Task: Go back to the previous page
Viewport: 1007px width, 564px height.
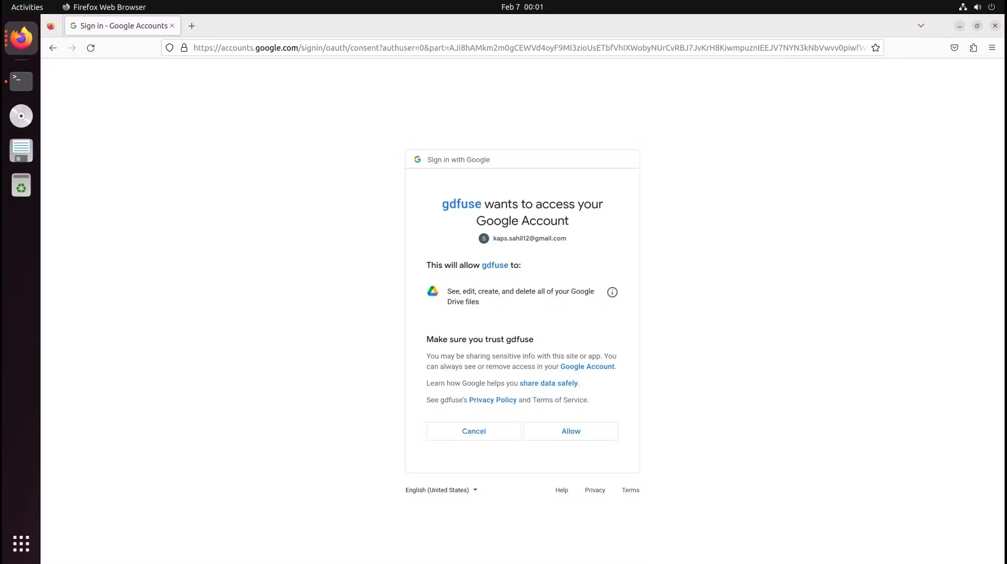Action: [53, 48]
